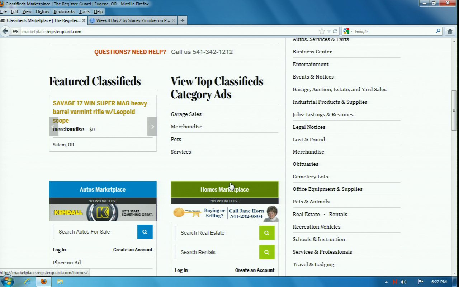Click the bookmark star icon in address bar
The width and height of the screenshot is (459, 287).
(322, 31)
